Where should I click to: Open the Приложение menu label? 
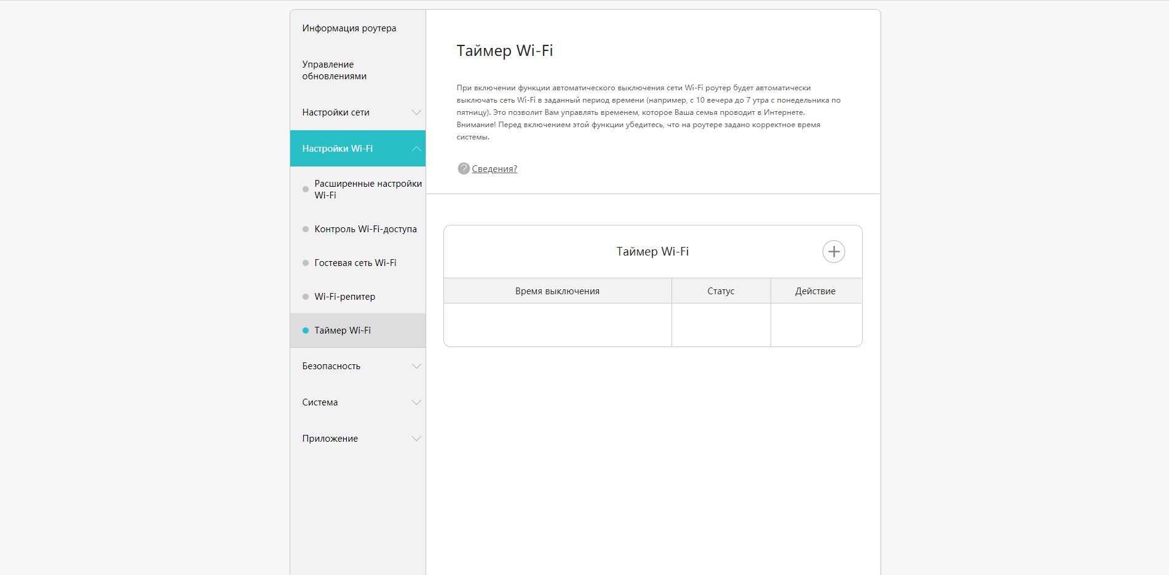click(330, 439)
